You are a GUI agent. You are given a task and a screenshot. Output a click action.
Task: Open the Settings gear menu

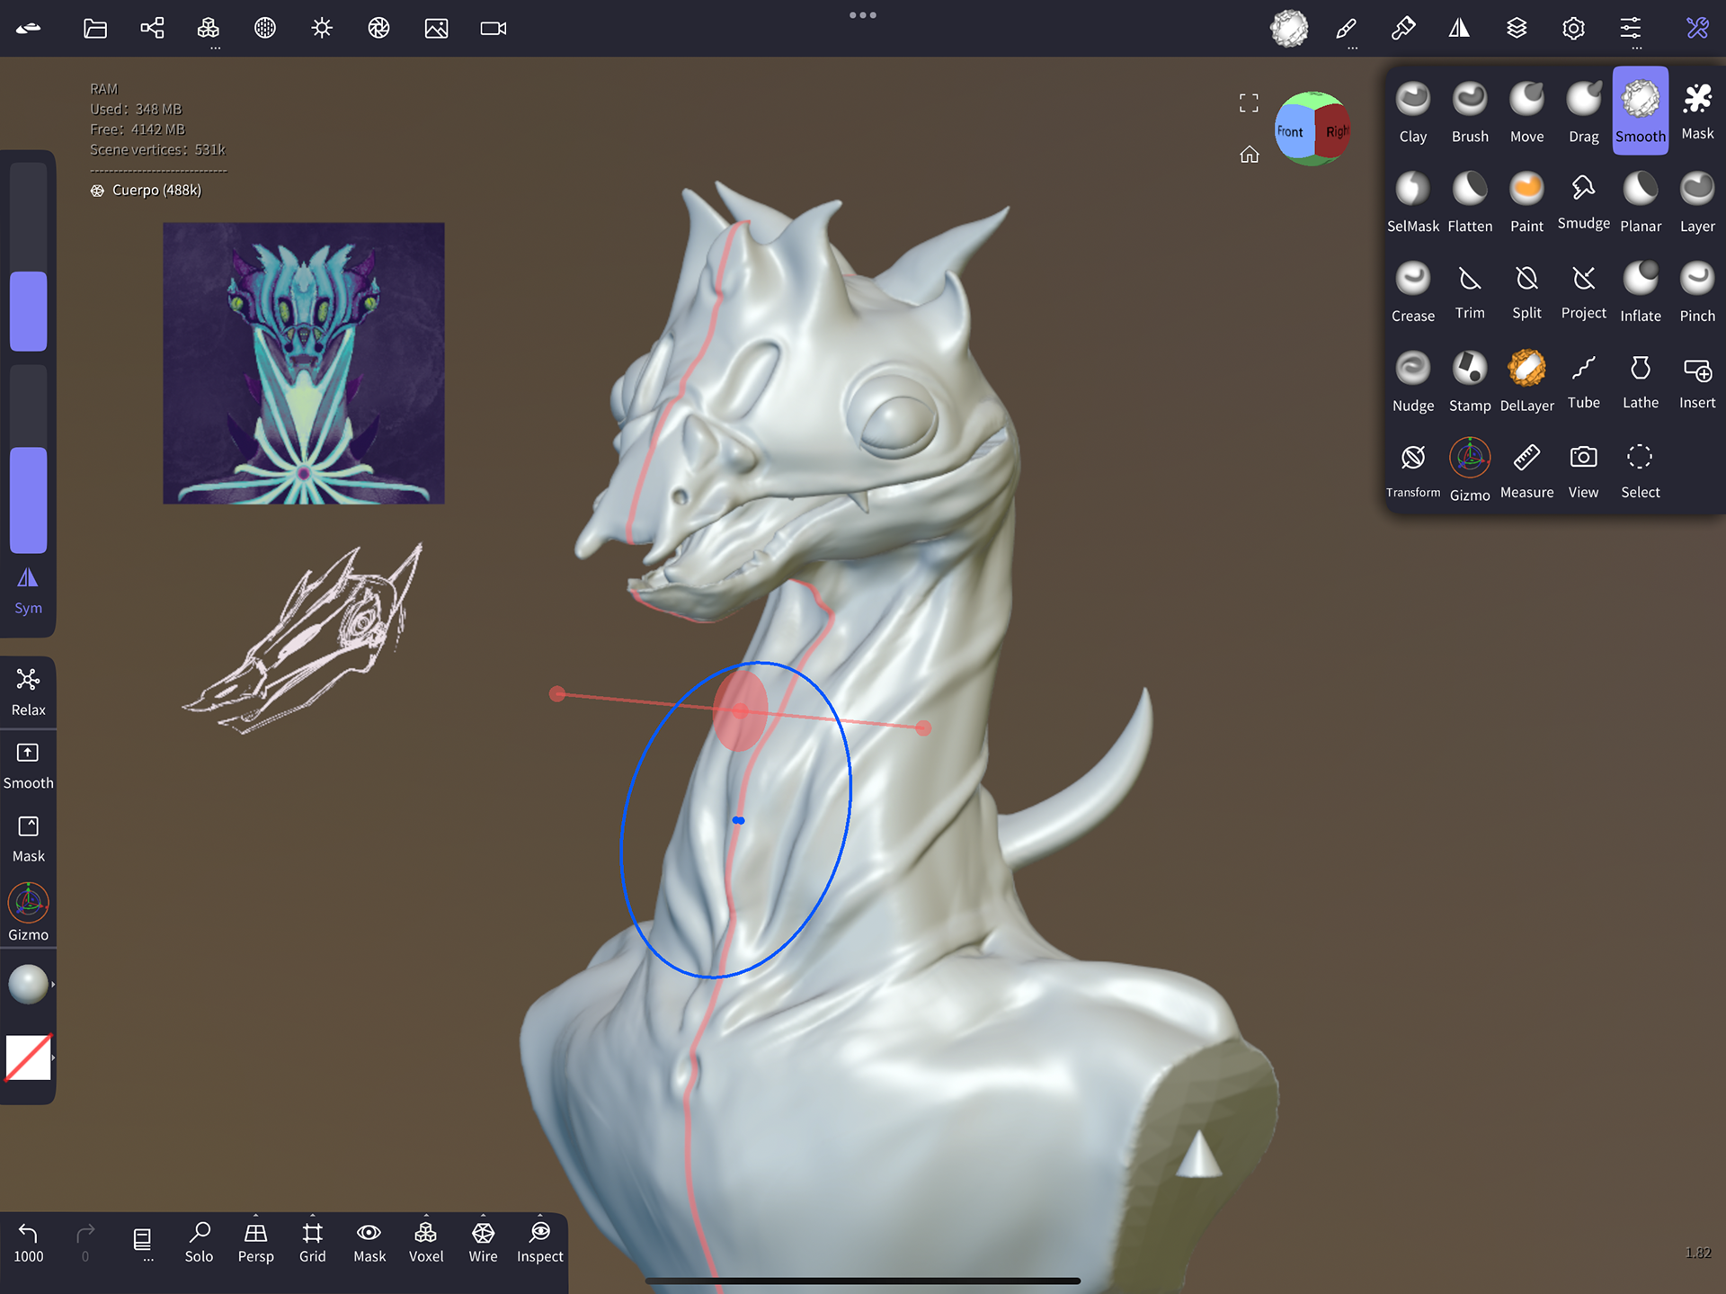[1573, 28]
